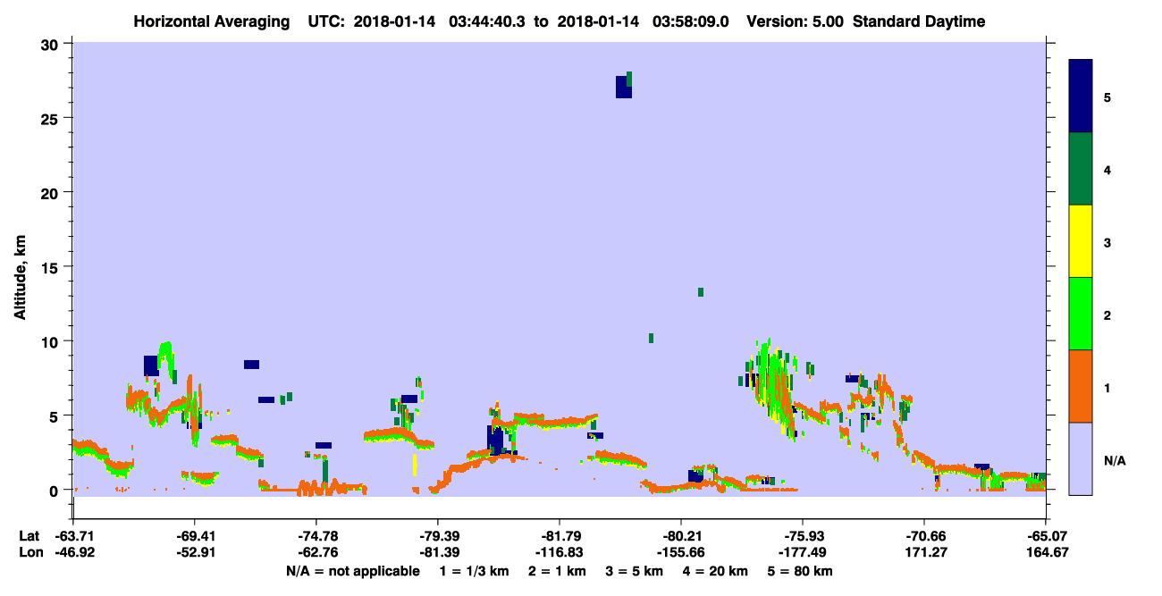Click the dark green color bar segment 4
The height and width of the screenshot is (596, 1162).
1081,169
